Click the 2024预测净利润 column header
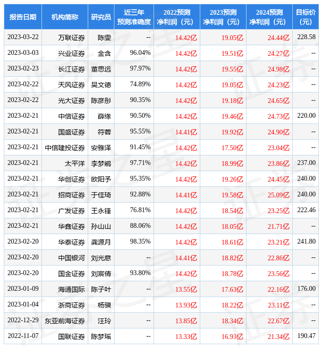Viewport: 319px width, 348px height. pyautogui.click(x=269, y=17)
